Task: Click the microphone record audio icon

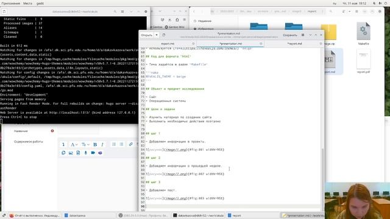Action: 85,153
